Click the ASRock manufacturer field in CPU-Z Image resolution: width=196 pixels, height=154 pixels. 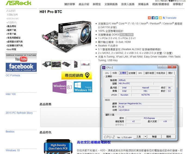click(145, 80)
